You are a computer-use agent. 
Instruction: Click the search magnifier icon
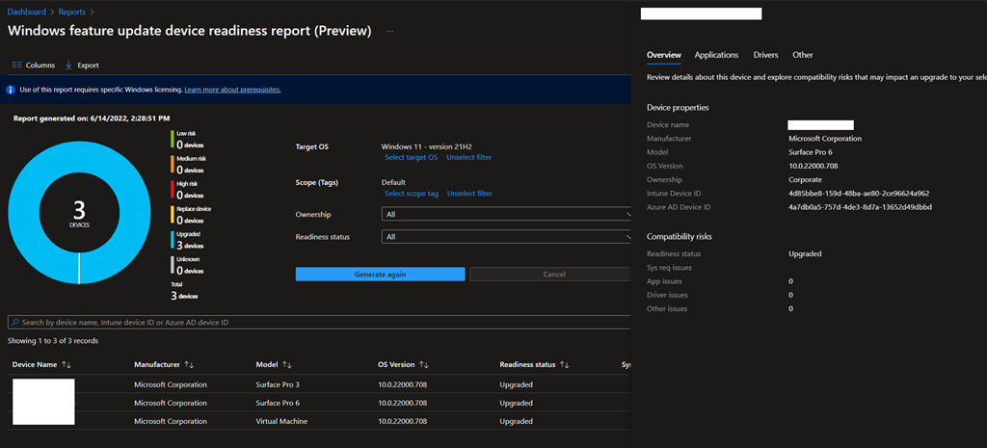(14, 323)
